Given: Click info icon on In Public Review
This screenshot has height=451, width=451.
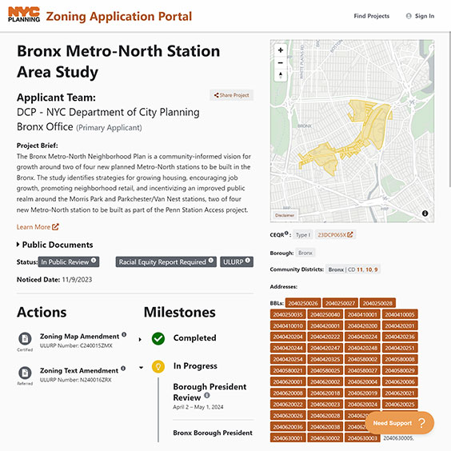Looking at the screenshot, I should 94,261.
